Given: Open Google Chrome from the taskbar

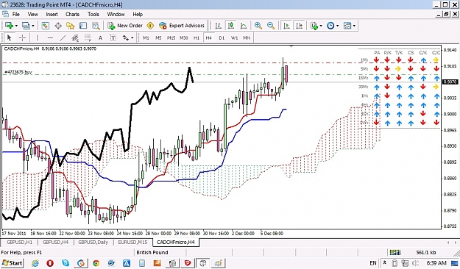Looking at the screenshot, I should pos(96,263).
